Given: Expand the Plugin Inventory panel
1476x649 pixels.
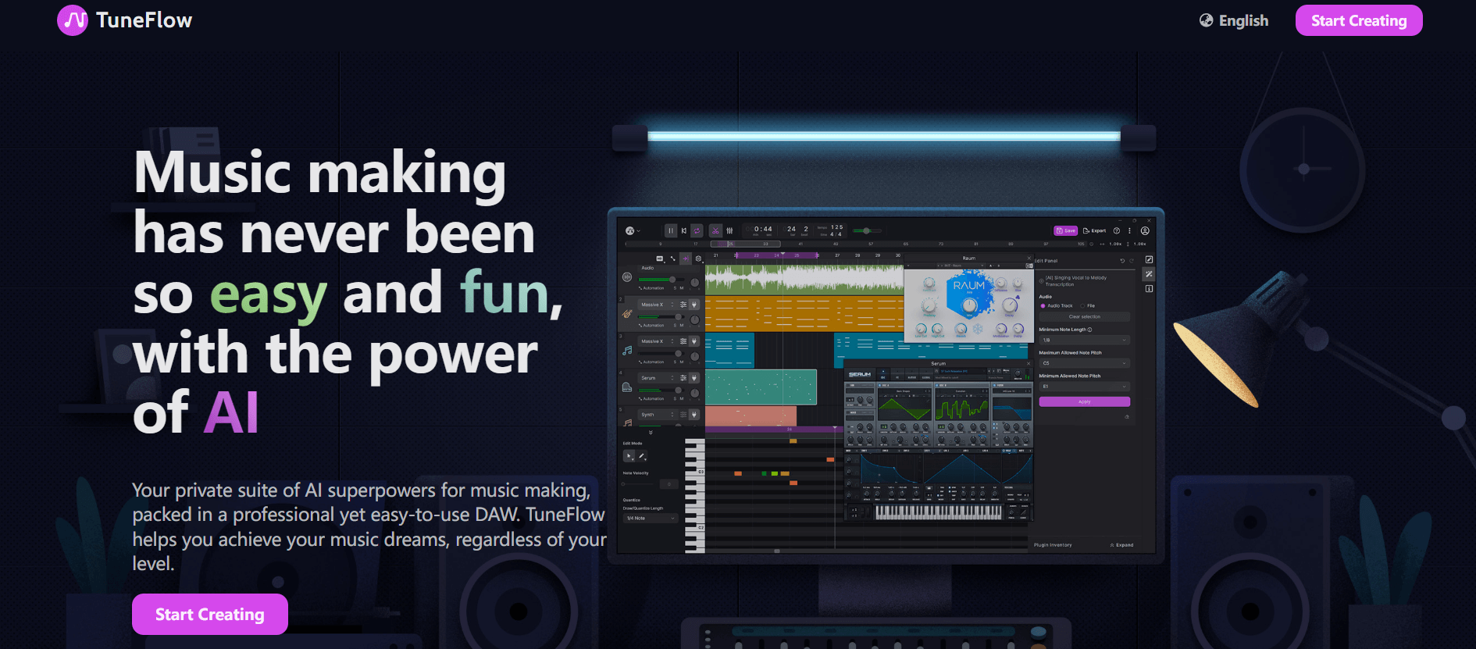Looking at the screenshot, I should point(1121,545).
